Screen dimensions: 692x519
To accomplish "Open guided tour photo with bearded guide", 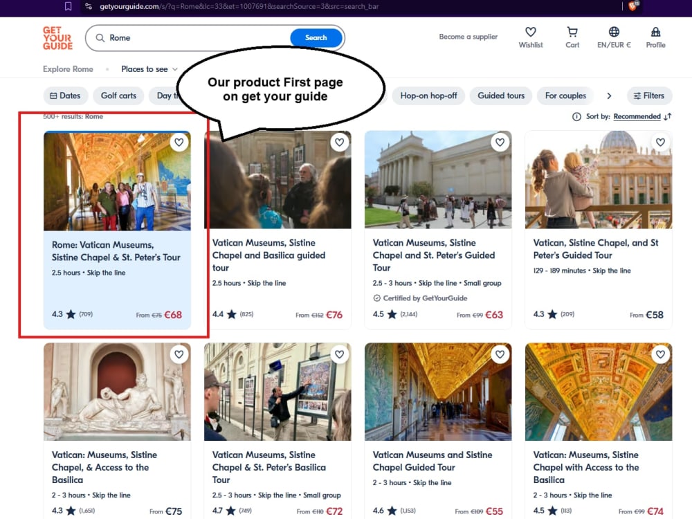I will (x=277, y=180).
